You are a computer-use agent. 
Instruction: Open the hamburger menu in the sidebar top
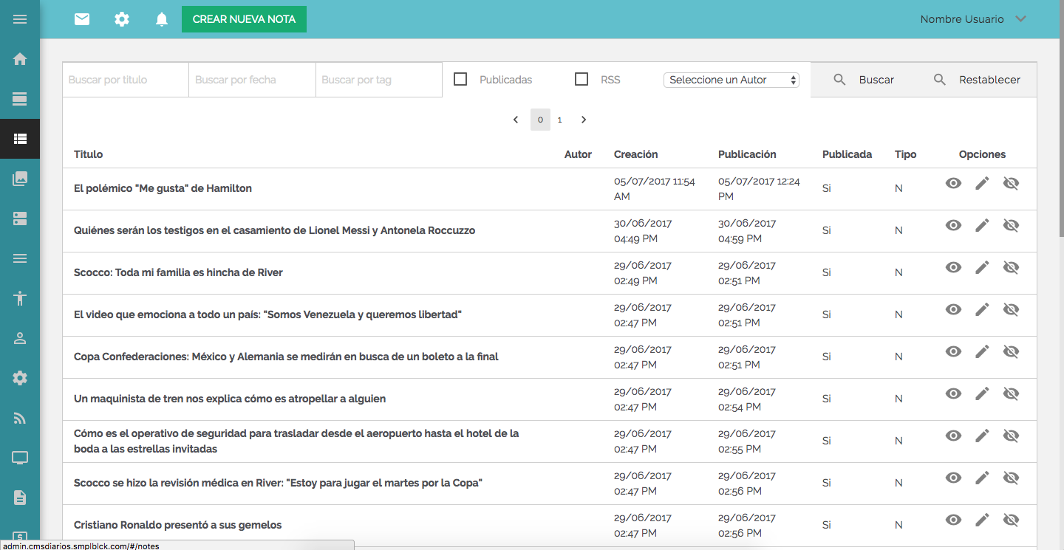click(x=20, y=19)
